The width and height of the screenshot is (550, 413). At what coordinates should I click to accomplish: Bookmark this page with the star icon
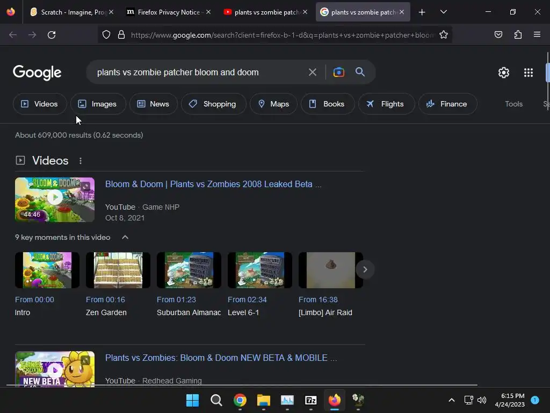coord(443,35)
